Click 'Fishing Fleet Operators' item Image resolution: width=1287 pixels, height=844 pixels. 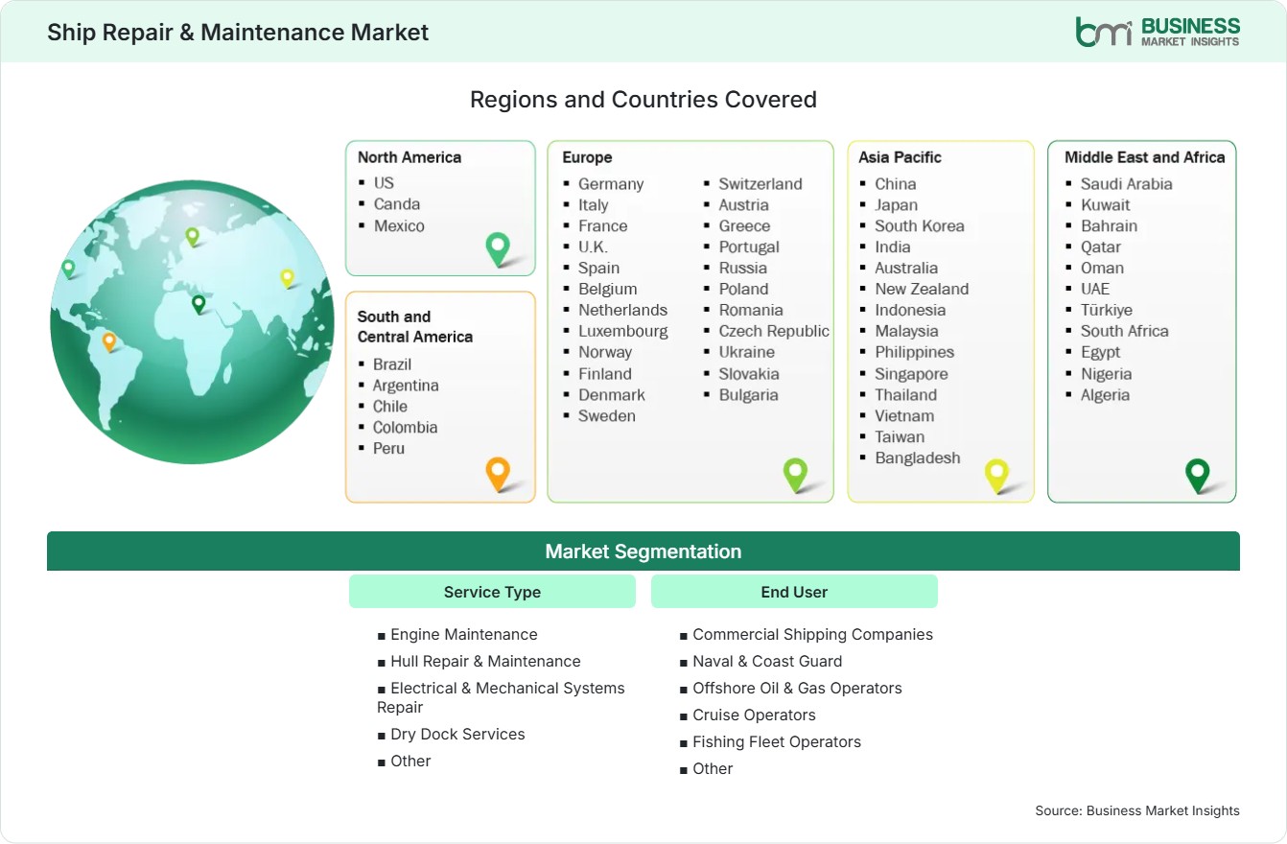(x=777, y=741)
